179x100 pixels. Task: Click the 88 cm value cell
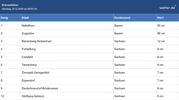pos(161,33)
